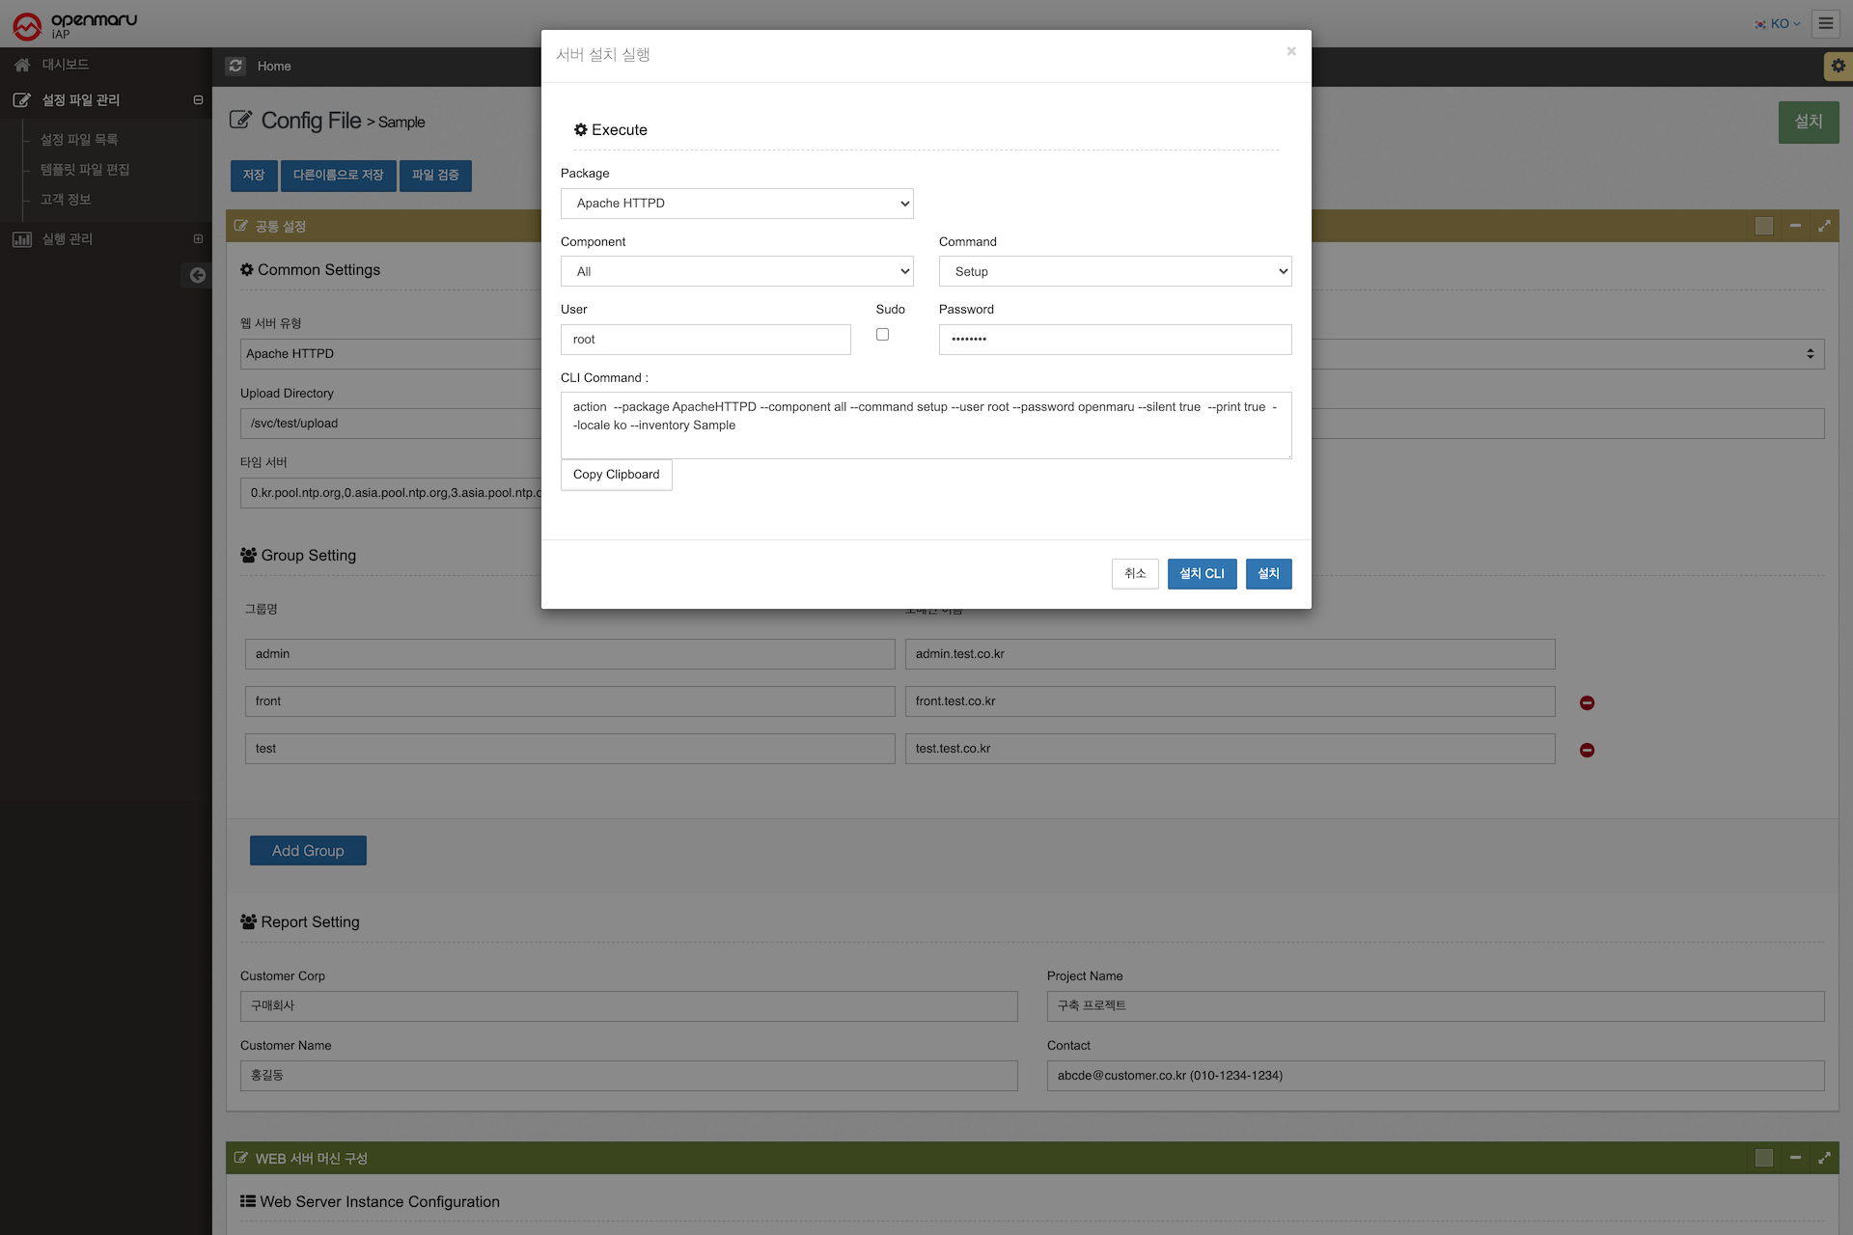
Task: Click the 설치 CLI button
Action: (x=1202, y=574)
